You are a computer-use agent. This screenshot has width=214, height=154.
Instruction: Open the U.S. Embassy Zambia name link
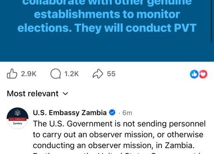click(70, 113)
